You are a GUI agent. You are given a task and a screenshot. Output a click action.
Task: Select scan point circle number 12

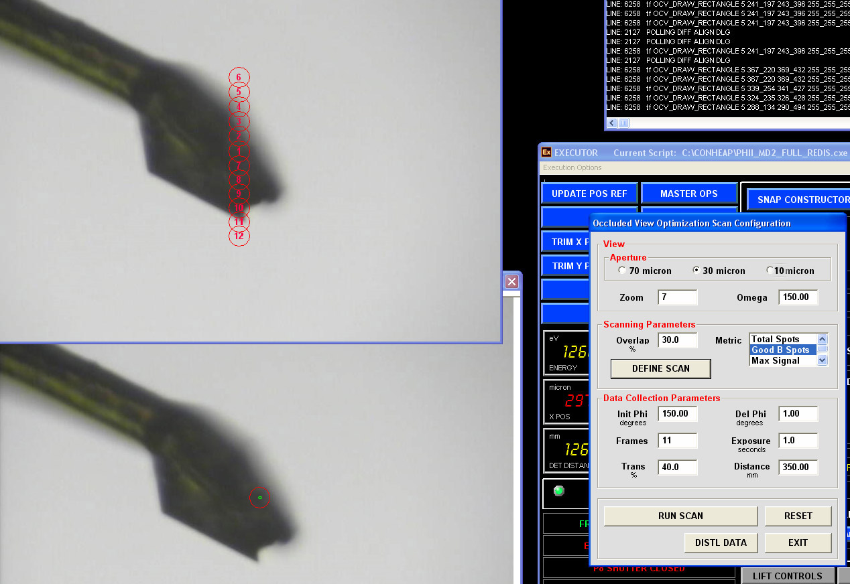click(x=239, y=236)
